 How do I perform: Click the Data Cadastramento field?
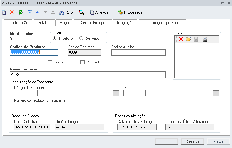coord(32,127)
